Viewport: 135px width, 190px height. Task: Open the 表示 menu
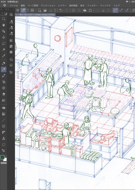(82, 6)
